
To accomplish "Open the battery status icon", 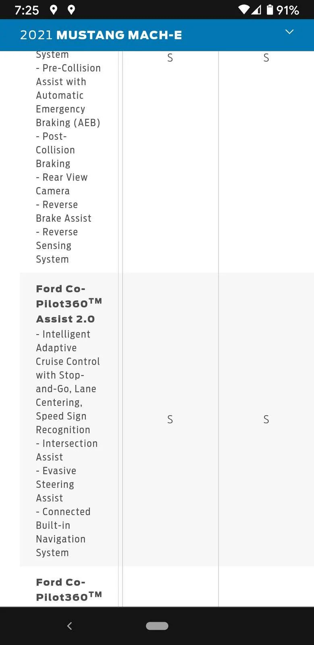I will (270, 10).
